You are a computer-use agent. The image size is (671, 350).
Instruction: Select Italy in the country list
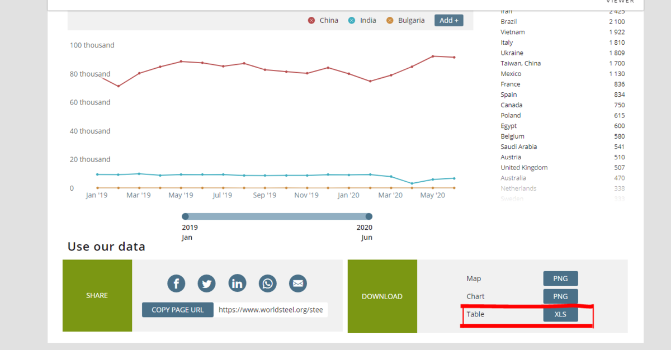click(x=507, y=42)
